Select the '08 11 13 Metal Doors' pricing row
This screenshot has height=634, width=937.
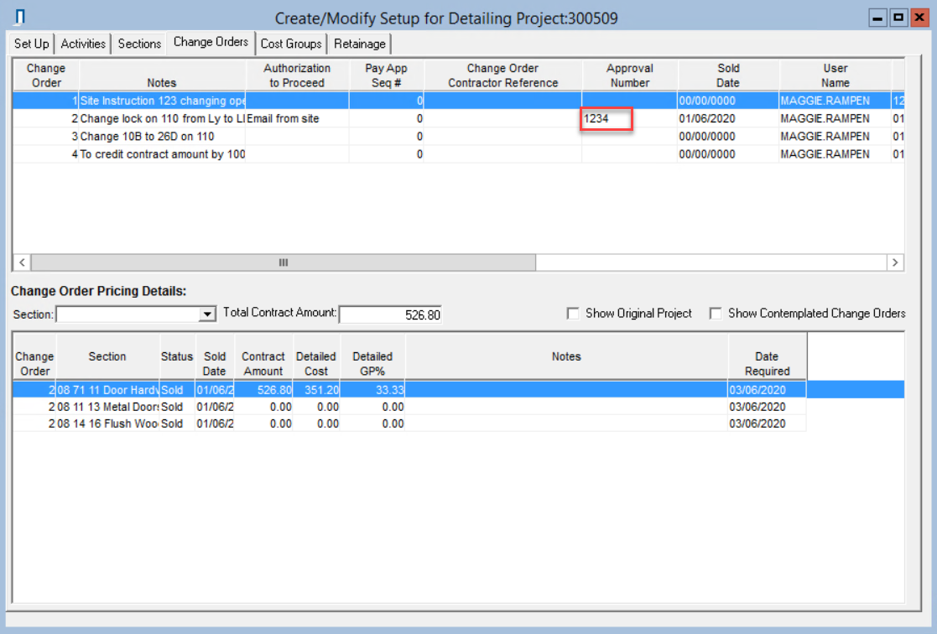(x=409, y=407)
